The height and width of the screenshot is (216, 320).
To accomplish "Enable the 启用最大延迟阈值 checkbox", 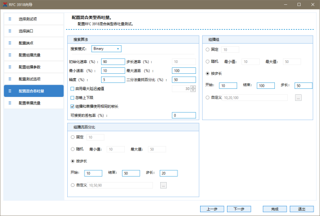I will click(72, 89).
